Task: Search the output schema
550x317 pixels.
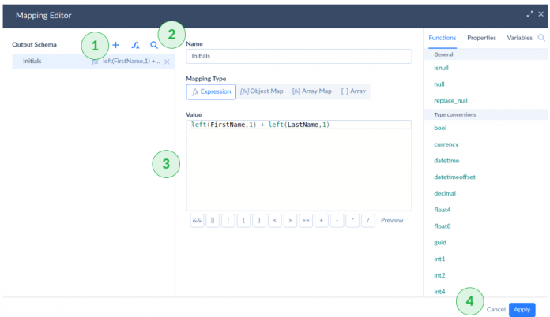Action: point(154,45)
